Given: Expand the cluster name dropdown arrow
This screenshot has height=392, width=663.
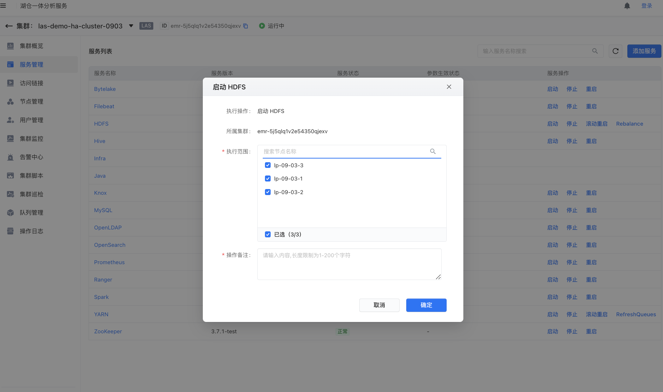Looking at the screenshot, I should click(131, 26).
